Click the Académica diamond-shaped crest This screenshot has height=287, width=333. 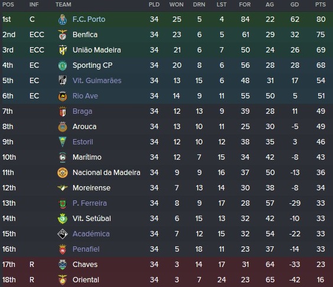[63, 234]
